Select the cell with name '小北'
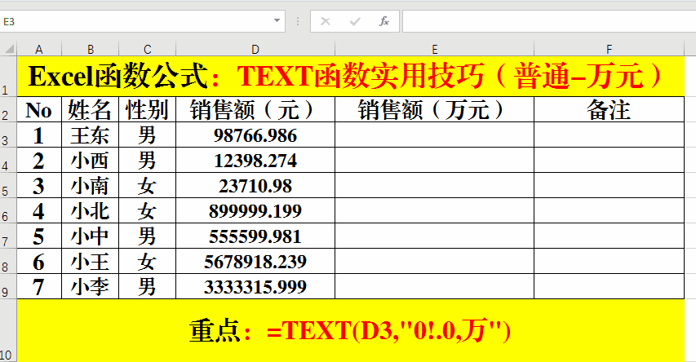The image size is (696, 362). (x=90, y=210)
